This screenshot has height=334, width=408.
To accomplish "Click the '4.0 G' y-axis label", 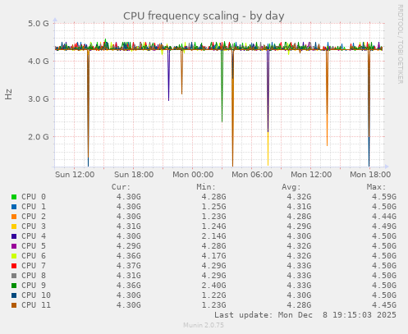I will (x=39, y=61).
